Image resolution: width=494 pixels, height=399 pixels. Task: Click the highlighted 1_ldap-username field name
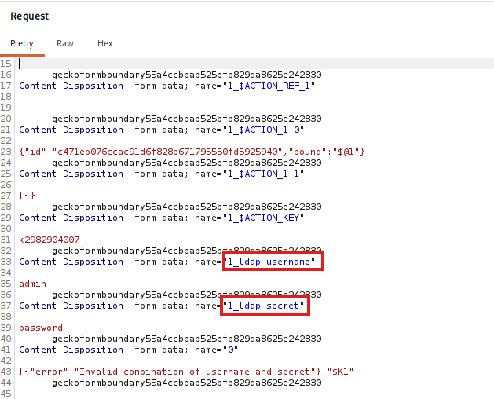point(273,262)
